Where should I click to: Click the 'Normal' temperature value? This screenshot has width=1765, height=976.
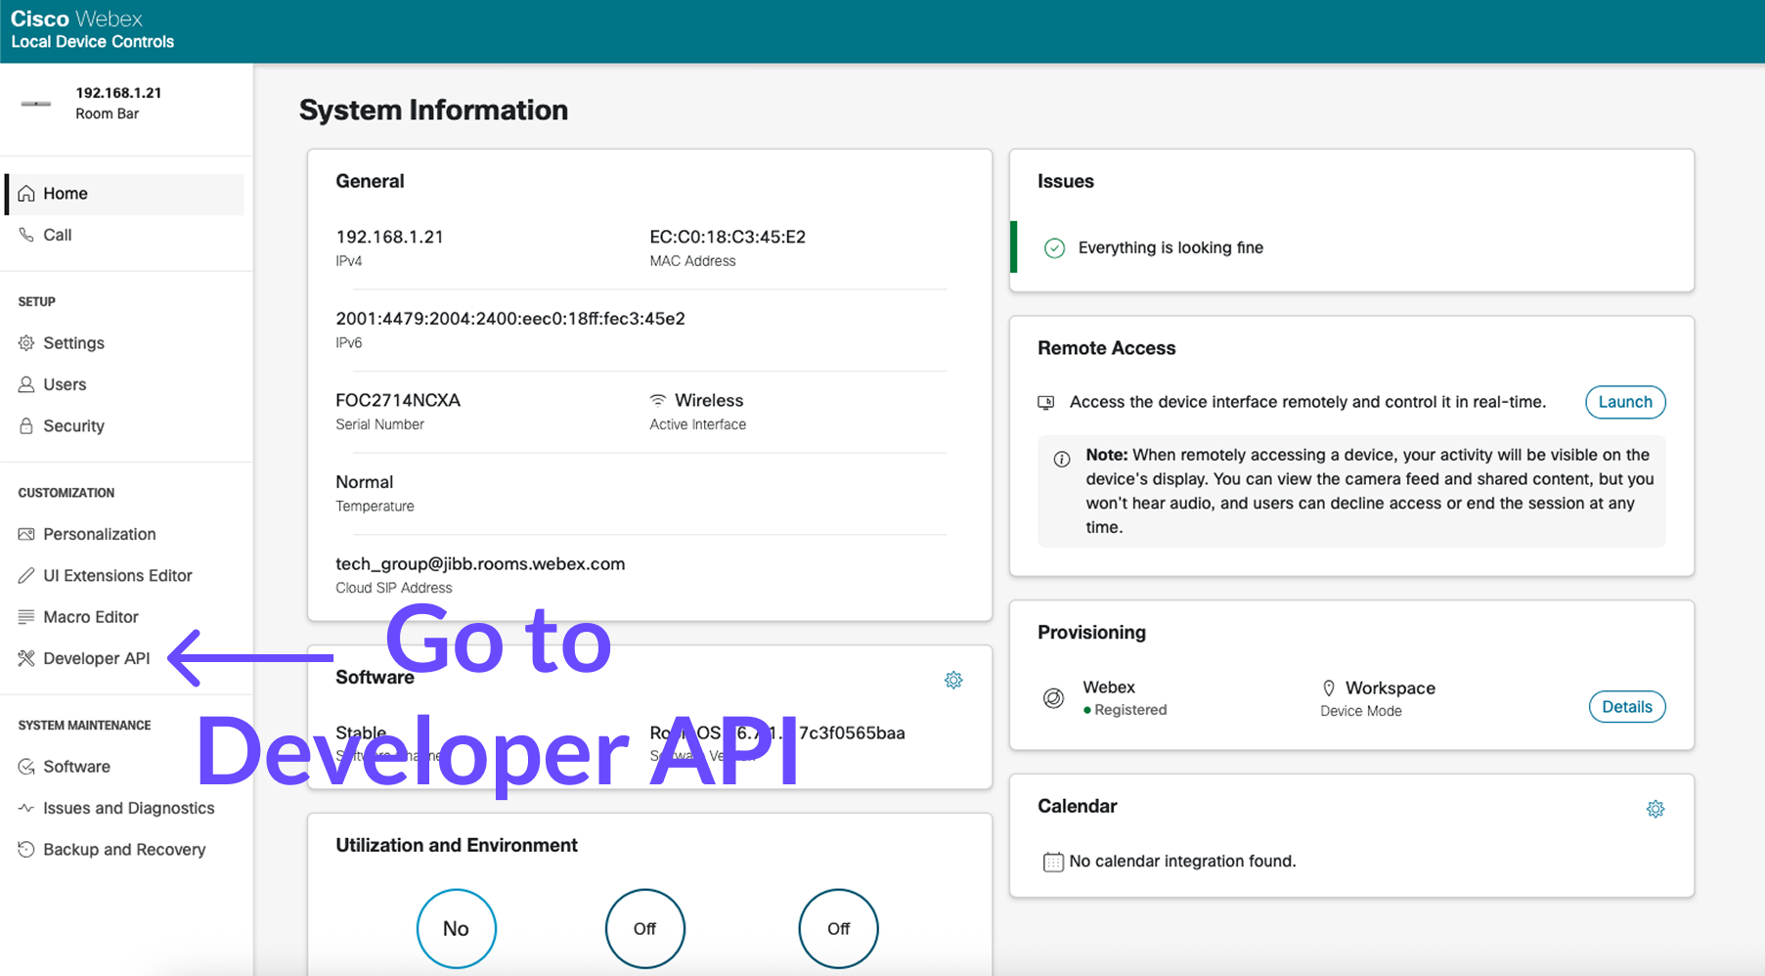coord(365,482)
